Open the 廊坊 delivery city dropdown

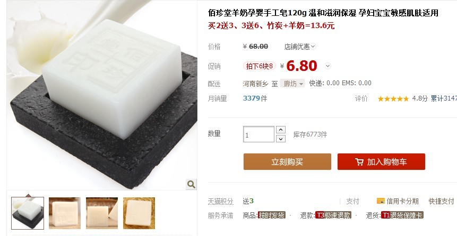[292, 84]
